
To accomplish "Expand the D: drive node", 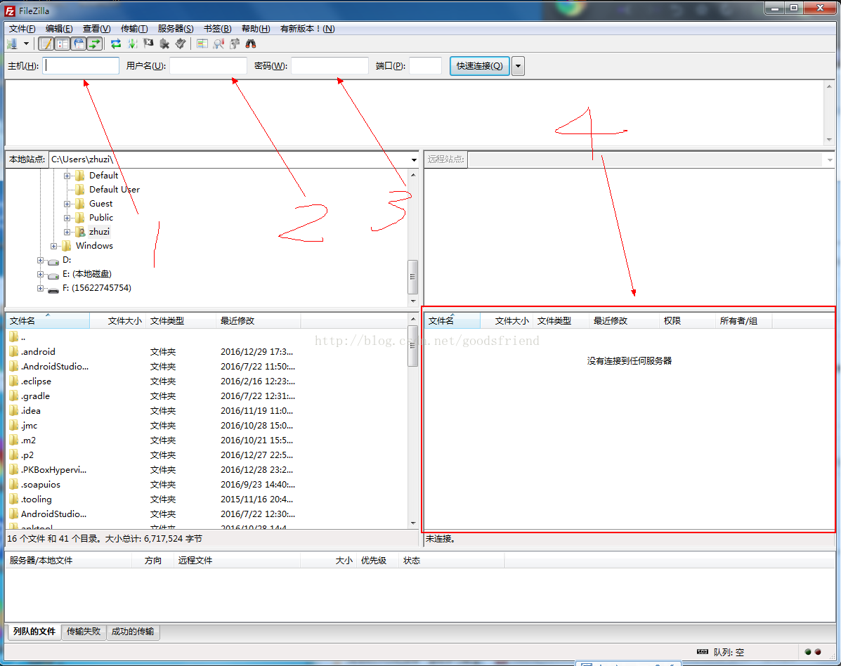I will (x=40, y=260).
